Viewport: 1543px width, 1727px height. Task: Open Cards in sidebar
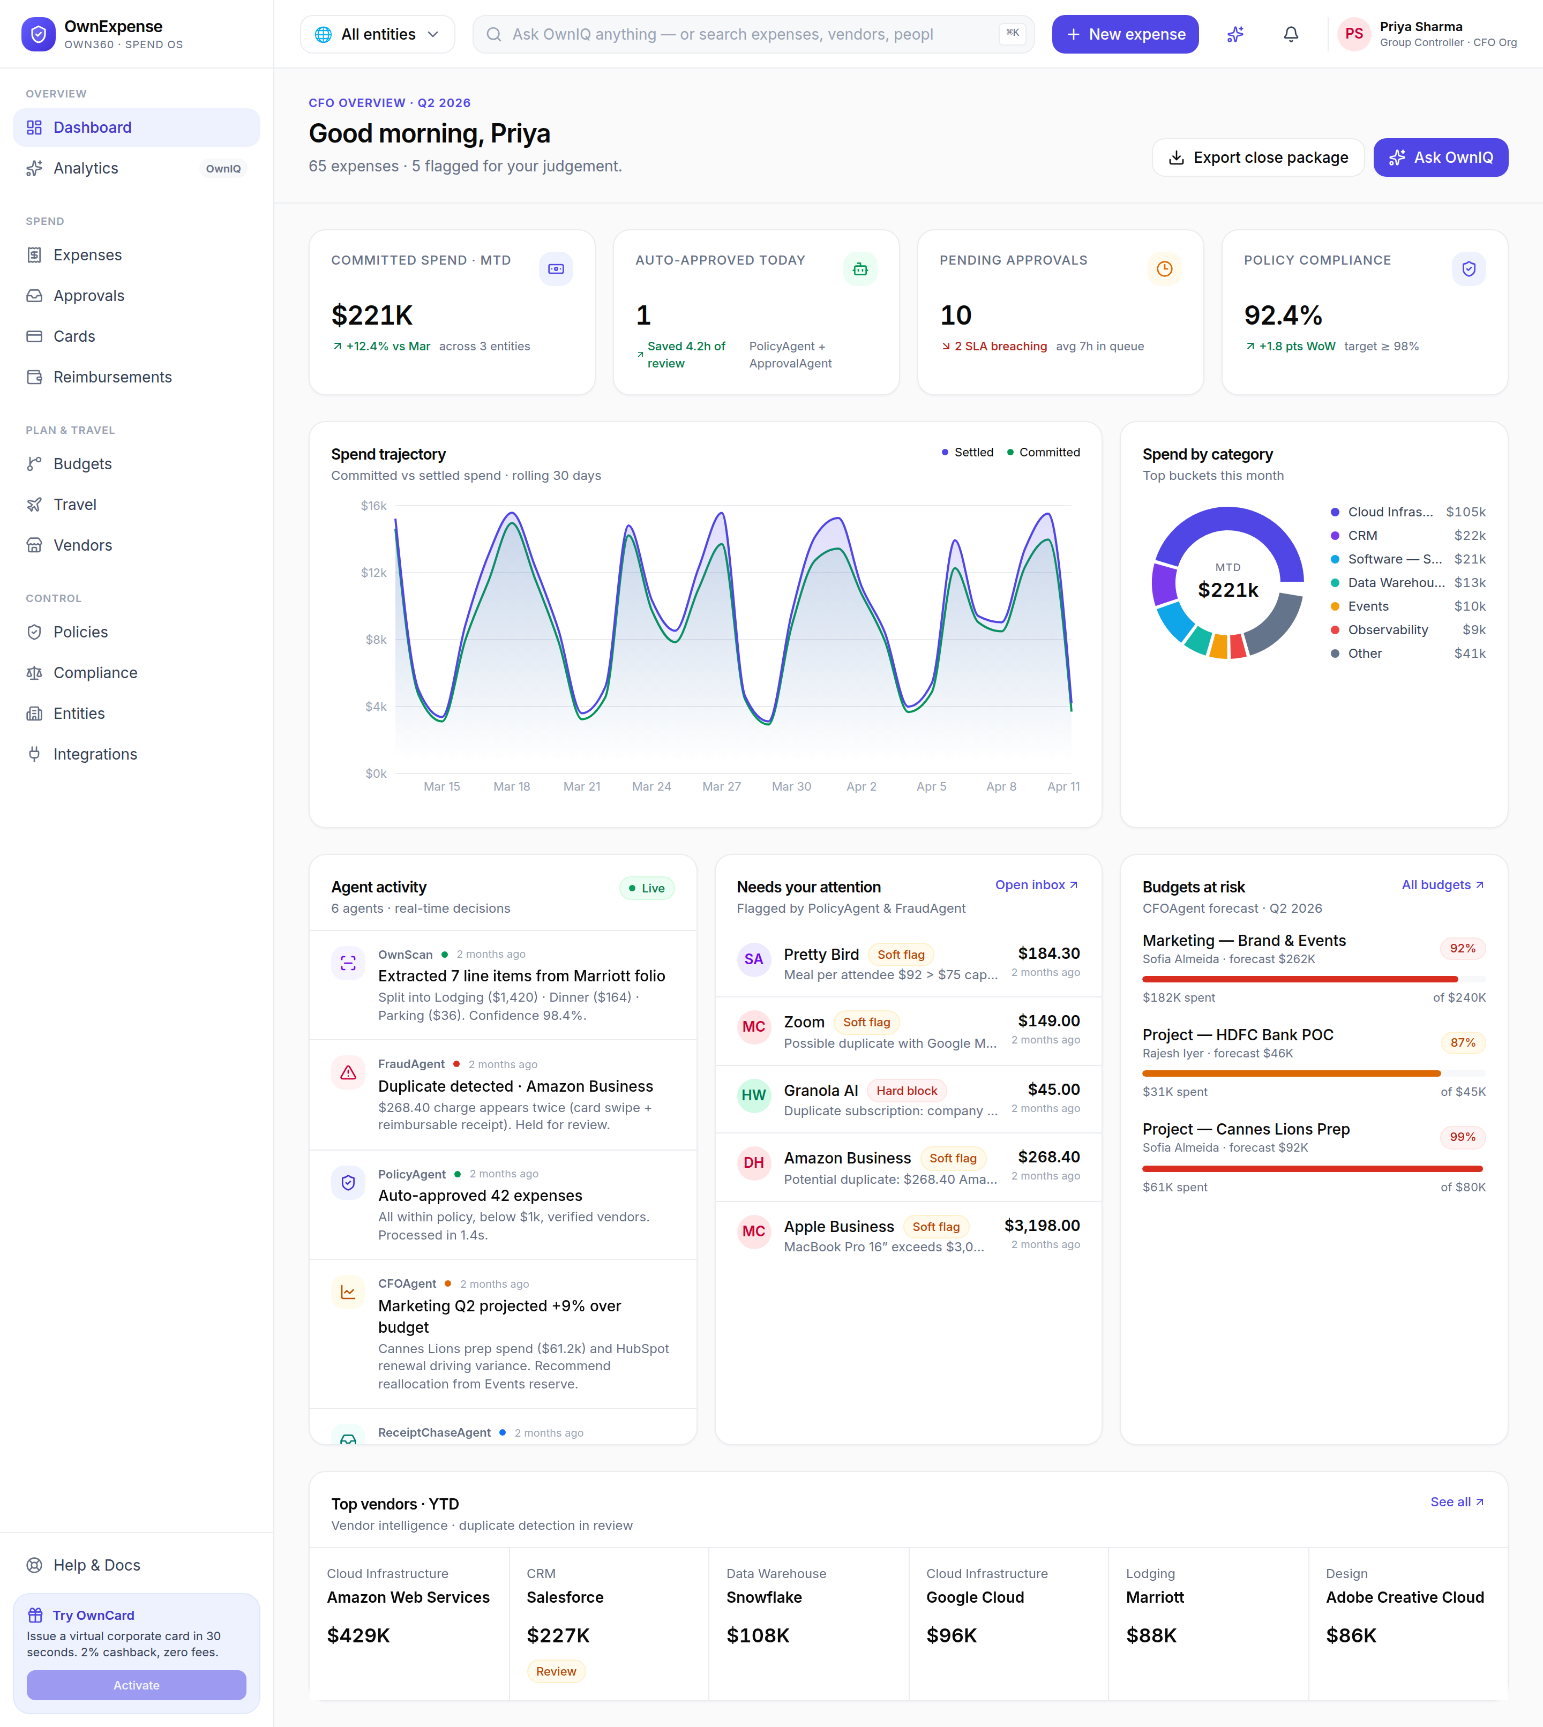tap(137, 336)
